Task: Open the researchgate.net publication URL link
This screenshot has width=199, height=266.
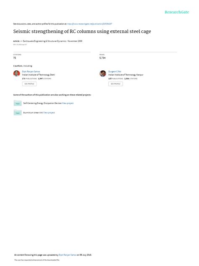Action: point(89,24)
